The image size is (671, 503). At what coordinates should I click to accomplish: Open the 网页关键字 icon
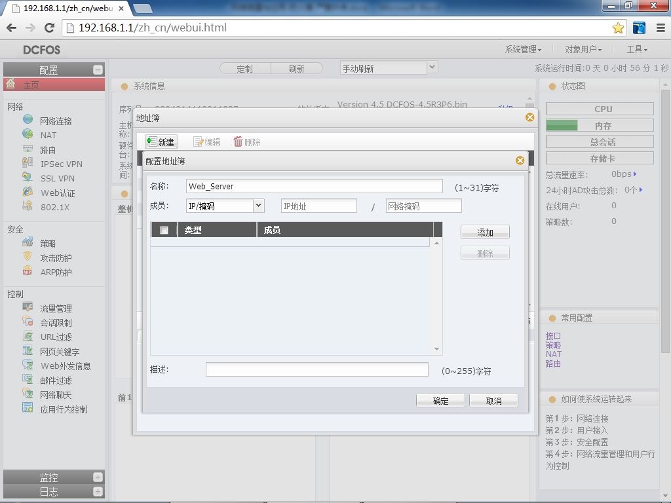28,350
